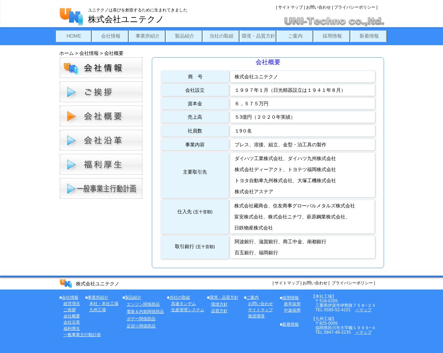The height and width of the screenshot is (353, 443).
Task: Open the footer 福利厚生 link
Action: click(72, 329)
